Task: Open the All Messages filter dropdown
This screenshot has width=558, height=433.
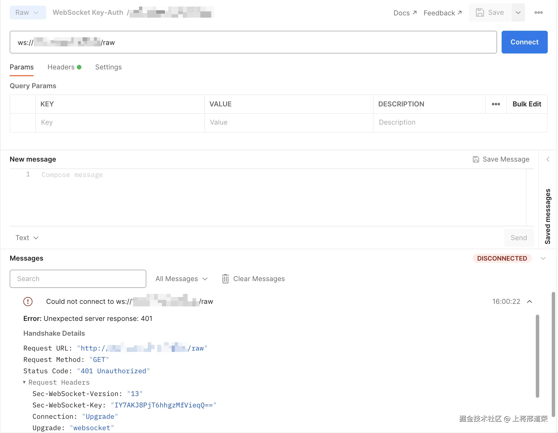Action: pyautogui.click(x=181, y=279)
